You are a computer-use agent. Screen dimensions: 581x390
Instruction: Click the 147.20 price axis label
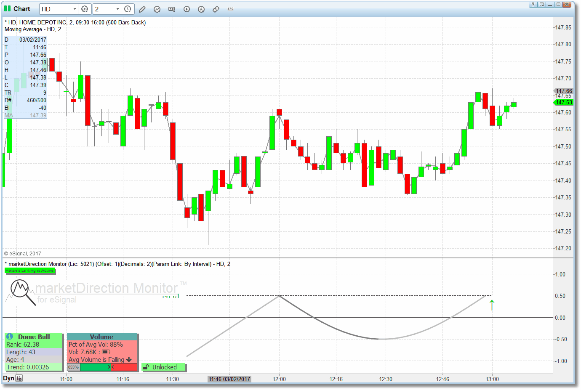(x=563, y=249)
